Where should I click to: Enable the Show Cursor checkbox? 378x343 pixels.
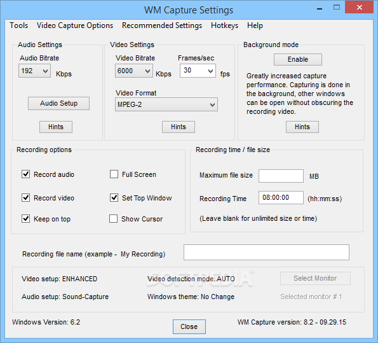(113, 219)
